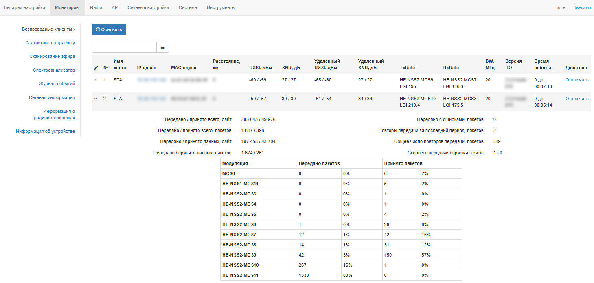Image resolution: width=594 pixels, height=283 pixels.
Task: Click total packets value 1 817 / 398
Action: point(253,130)
